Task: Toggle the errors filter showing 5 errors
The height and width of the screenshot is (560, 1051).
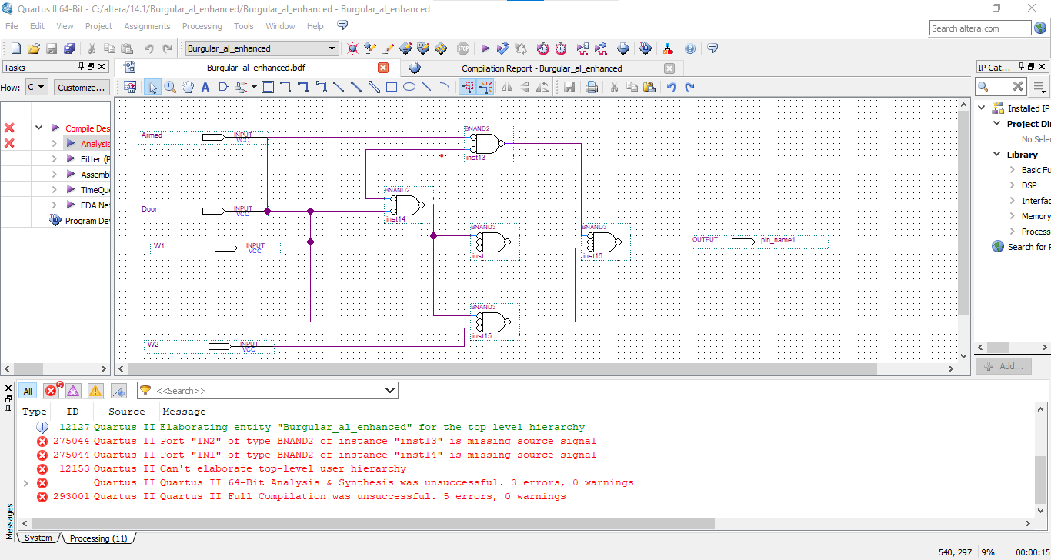Action: click(x=51, y=391)
